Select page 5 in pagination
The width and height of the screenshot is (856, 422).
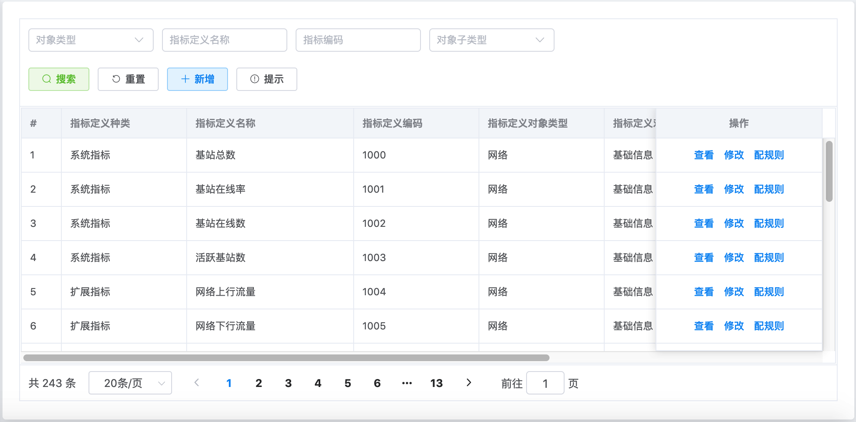(x=347, y=383)
